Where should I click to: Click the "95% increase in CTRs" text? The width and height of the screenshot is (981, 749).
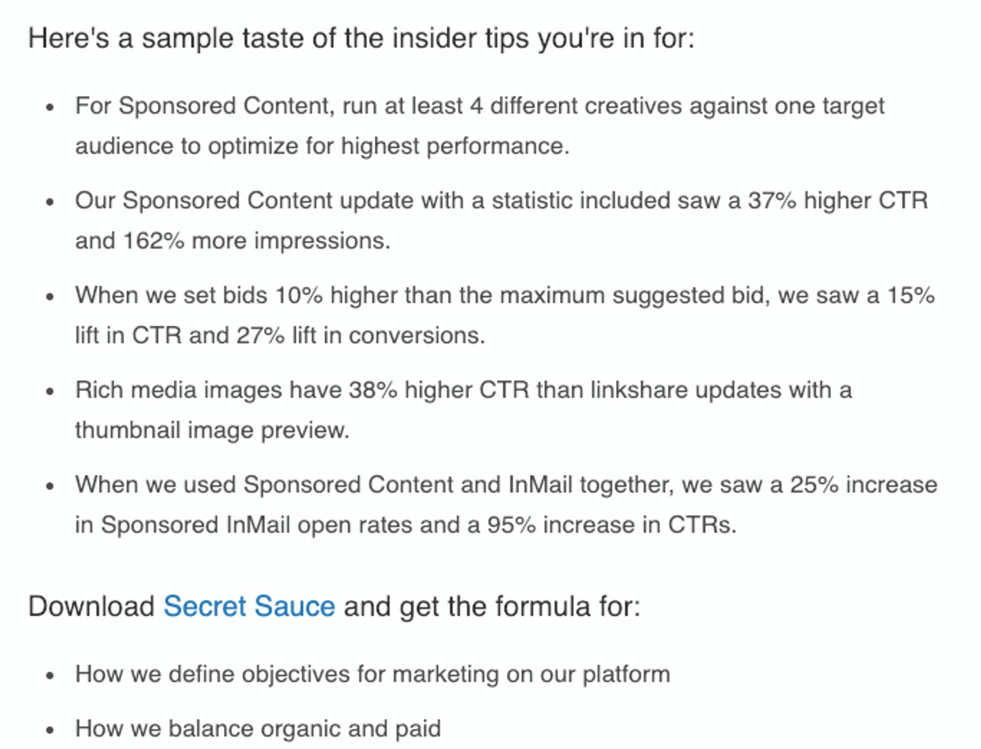tap(611, 525)
